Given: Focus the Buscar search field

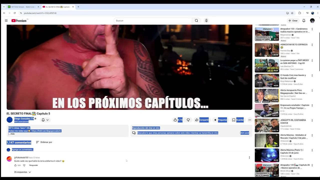Looking at the screenshot, I should pyautogui.click(x=153, y=20).
